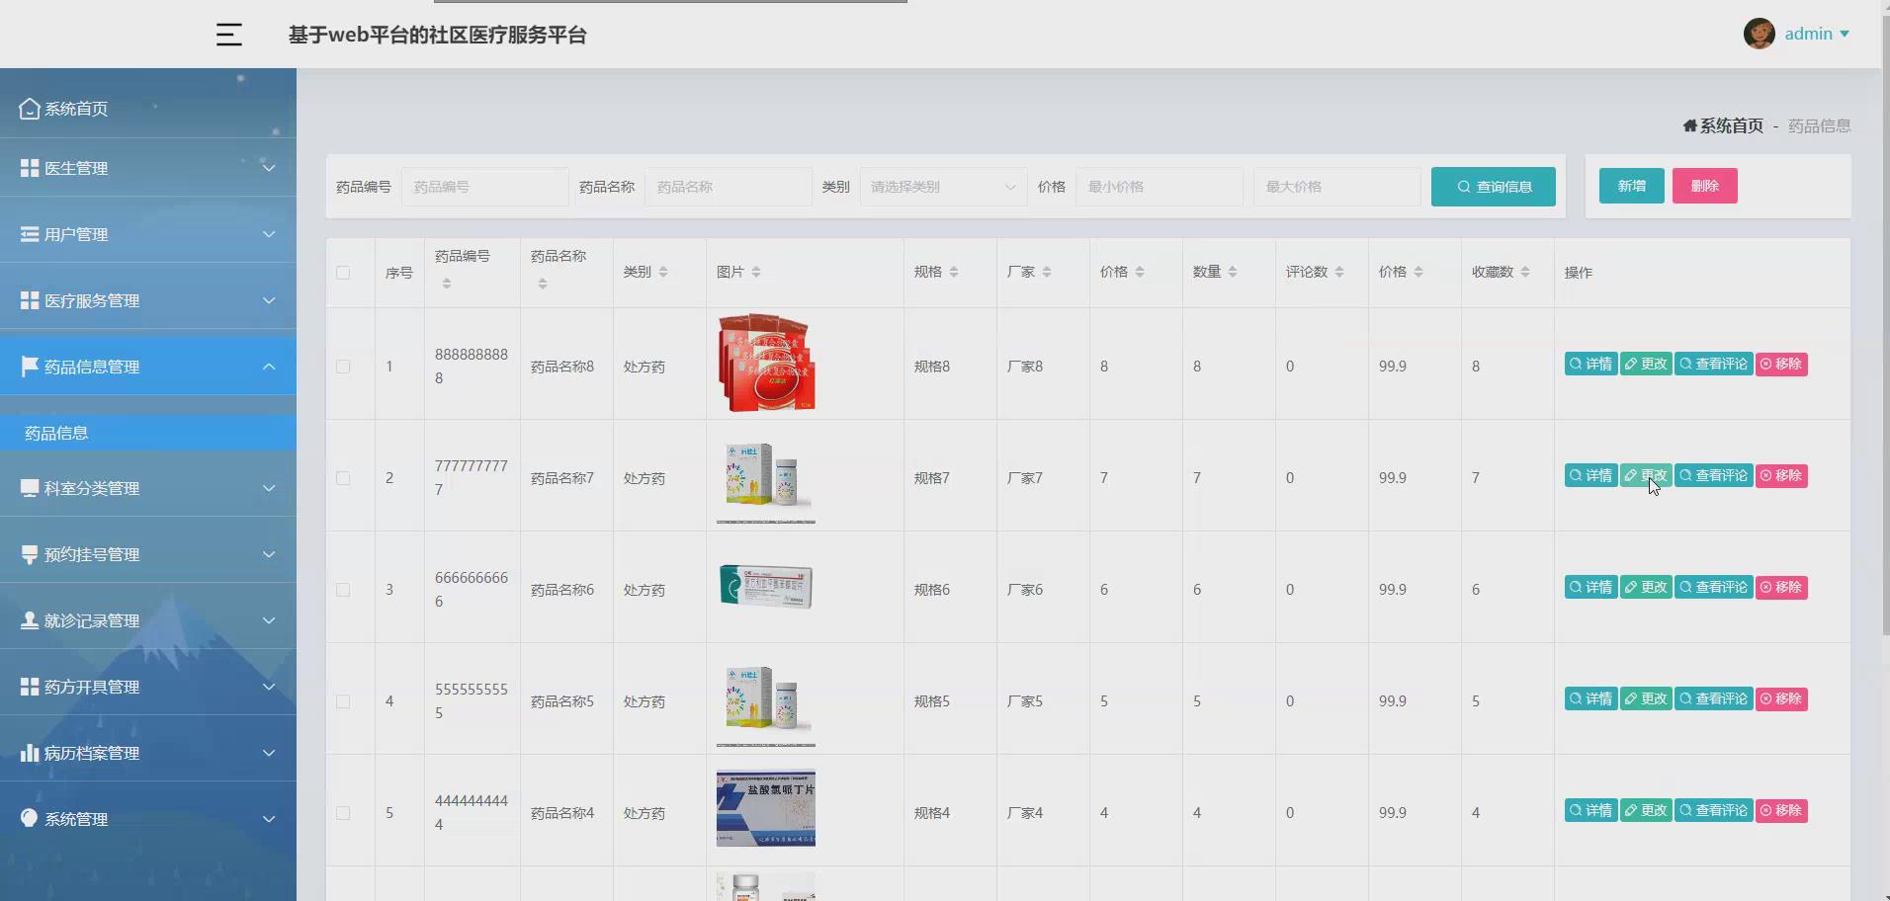The image size is (1890, 901).
Task: Click the 新增 add button
Action: click(x=1631, y=186)
